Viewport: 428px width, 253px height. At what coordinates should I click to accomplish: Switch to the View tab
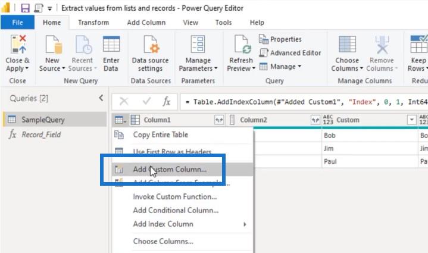pos(190,23)
